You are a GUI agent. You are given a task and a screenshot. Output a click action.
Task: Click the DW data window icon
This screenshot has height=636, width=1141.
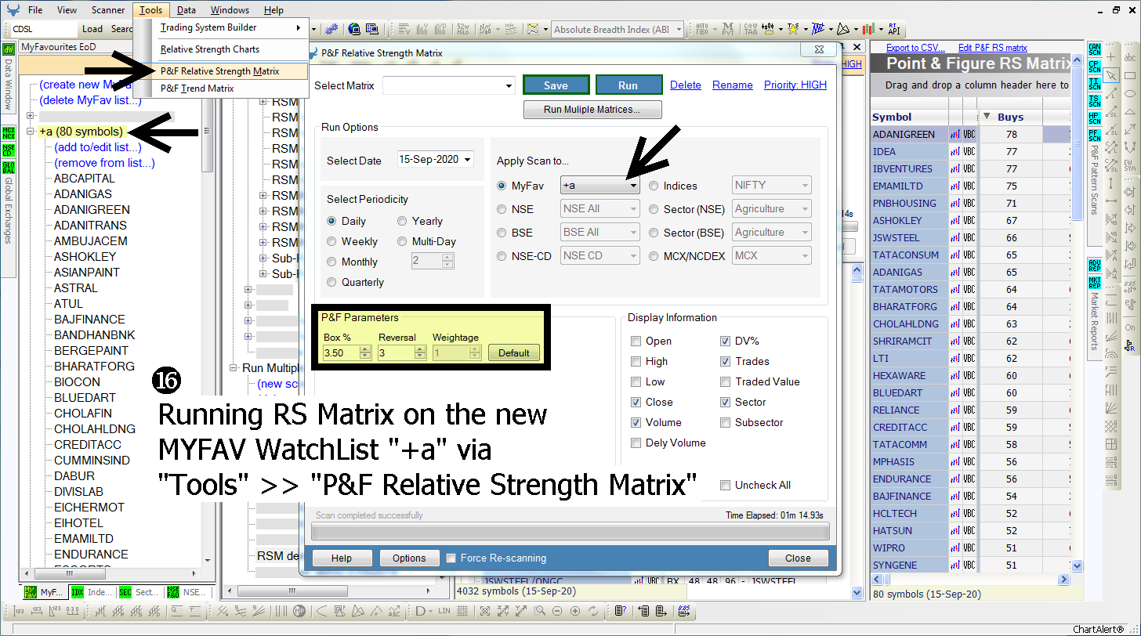(x=9, y=49)
